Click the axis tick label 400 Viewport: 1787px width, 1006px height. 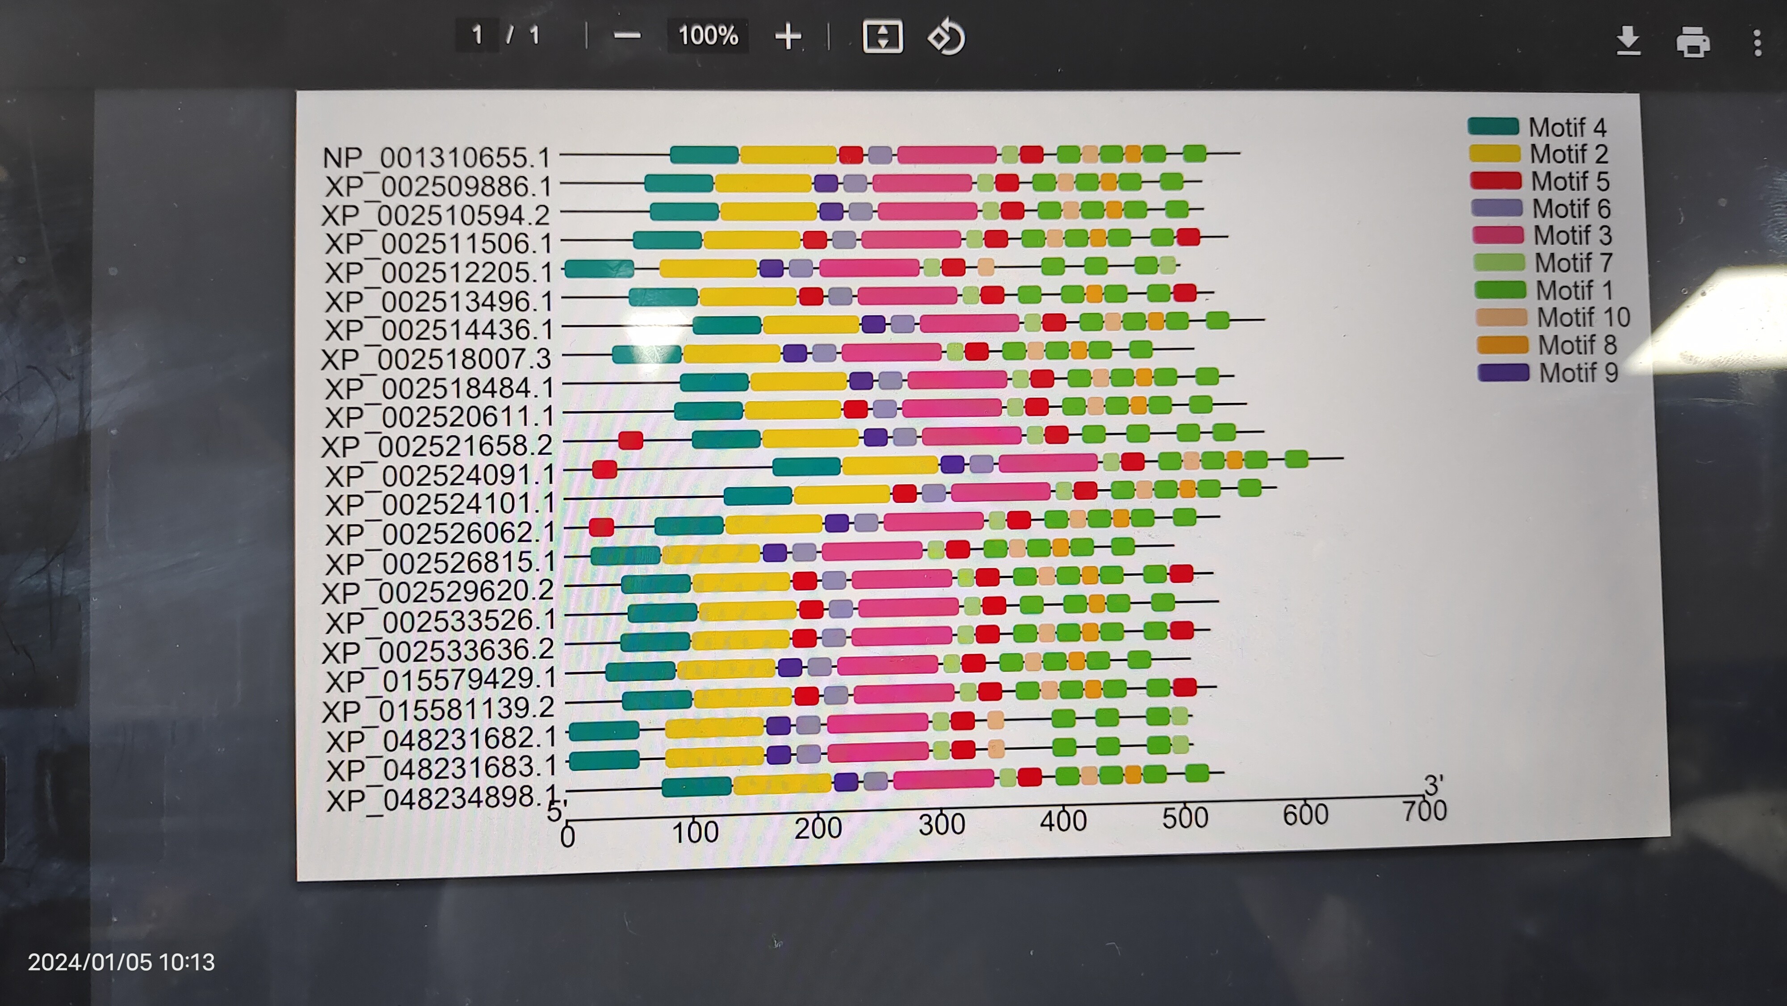coord(1063,821)
